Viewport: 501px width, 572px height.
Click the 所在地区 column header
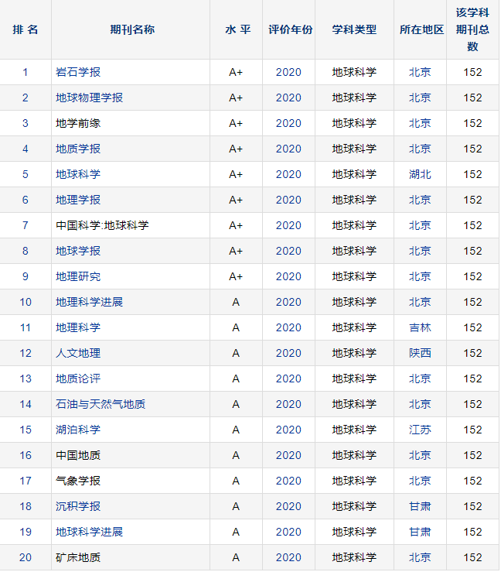click(421, 29)
